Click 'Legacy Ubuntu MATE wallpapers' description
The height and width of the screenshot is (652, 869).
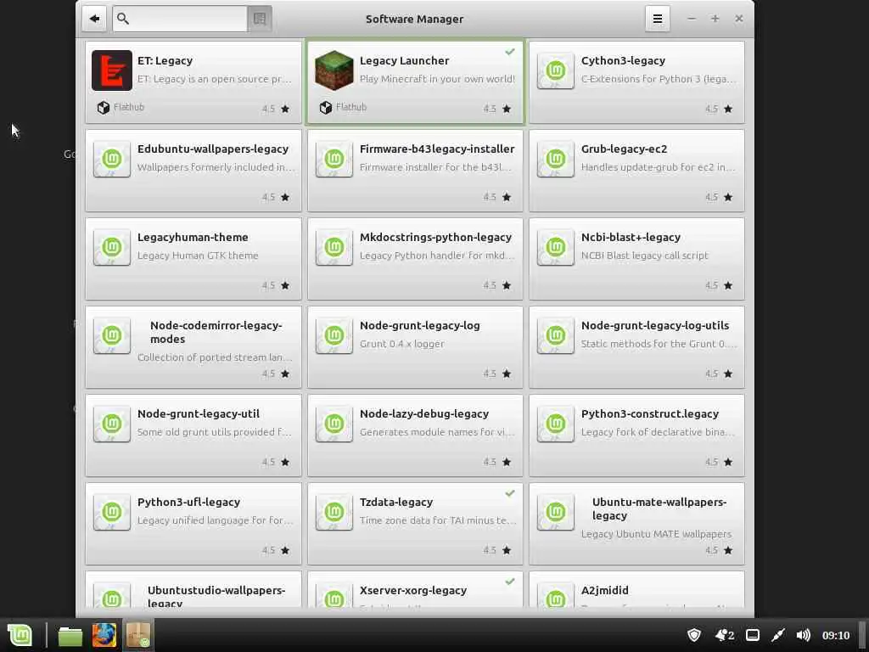pyautogui.click(x=656, y=534)
